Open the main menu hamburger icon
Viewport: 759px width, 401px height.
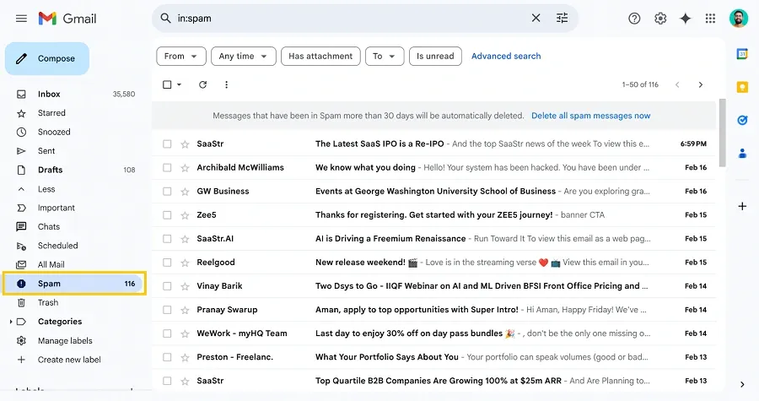[x=21, y=19]
